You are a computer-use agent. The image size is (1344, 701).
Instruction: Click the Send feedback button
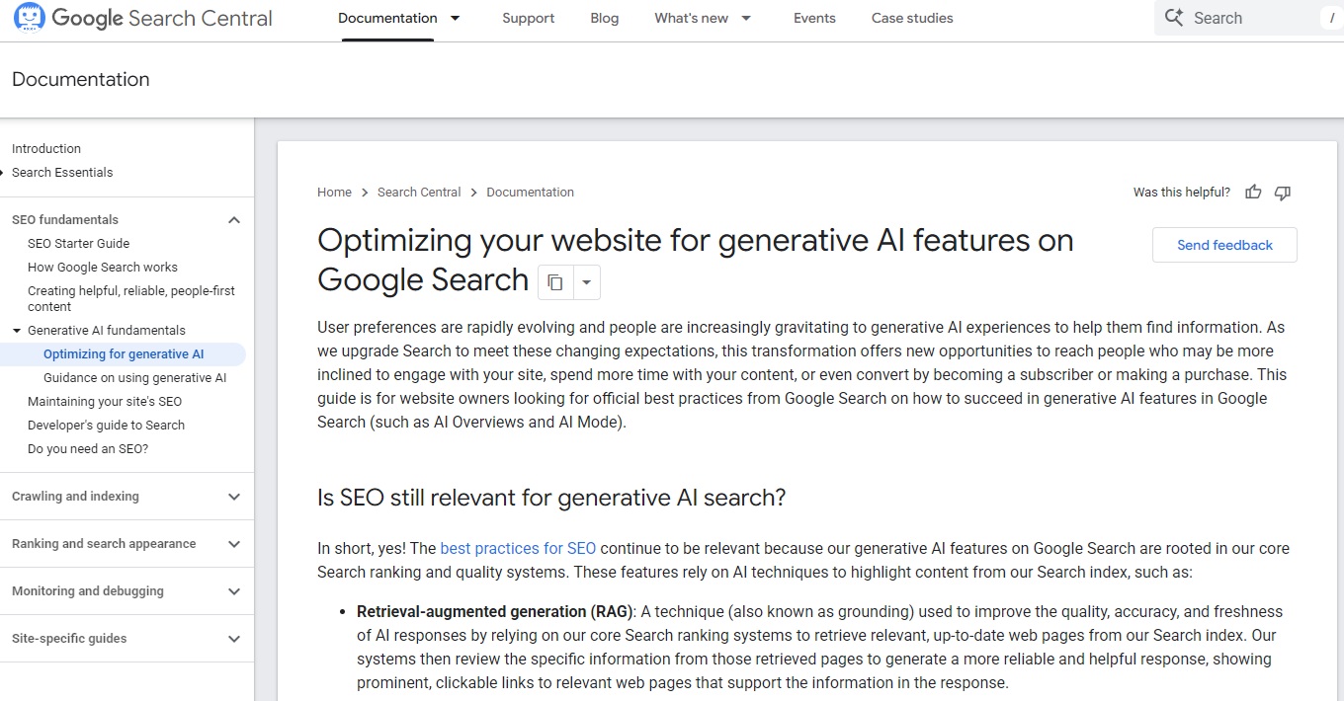(x=1224, y=245)
